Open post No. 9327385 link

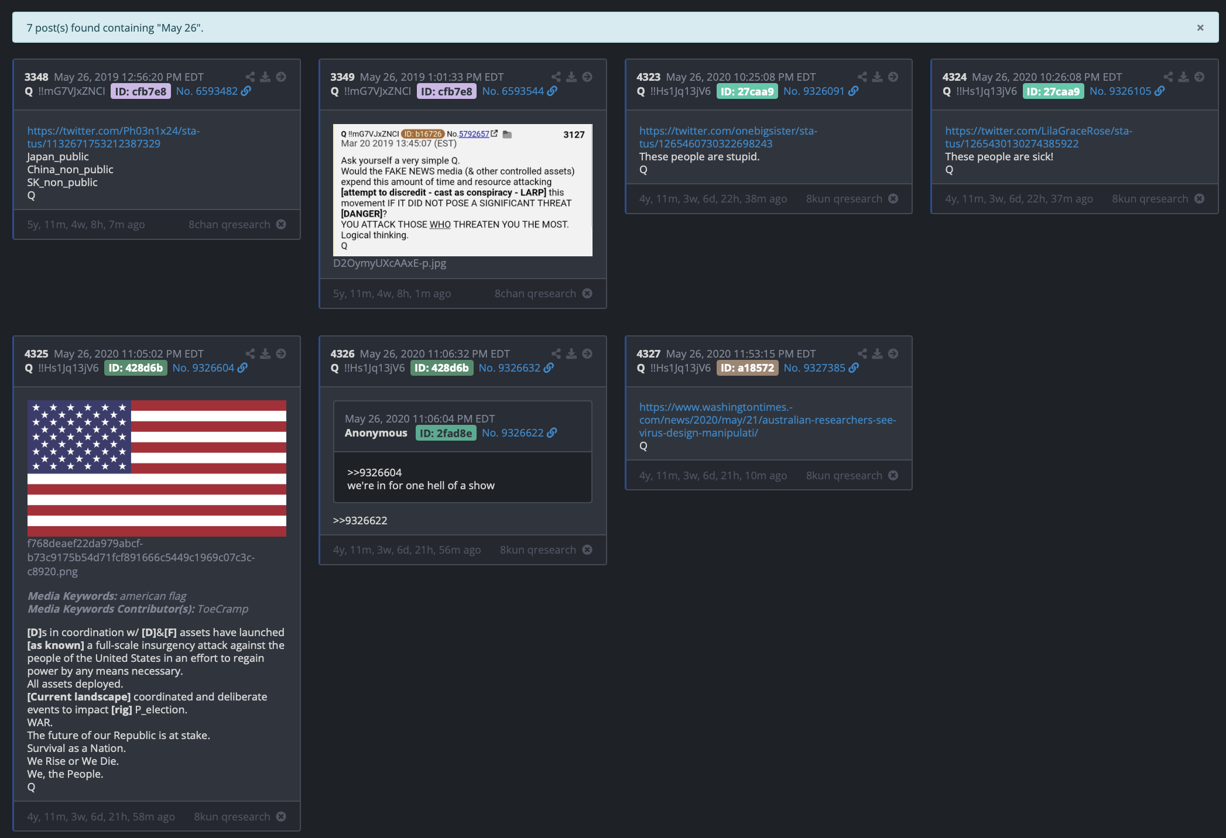[x=821, y=368]
